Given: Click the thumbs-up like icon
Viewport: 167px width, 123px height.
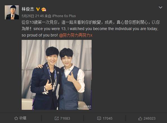Looking at the screenshot, I should [140, 119].
